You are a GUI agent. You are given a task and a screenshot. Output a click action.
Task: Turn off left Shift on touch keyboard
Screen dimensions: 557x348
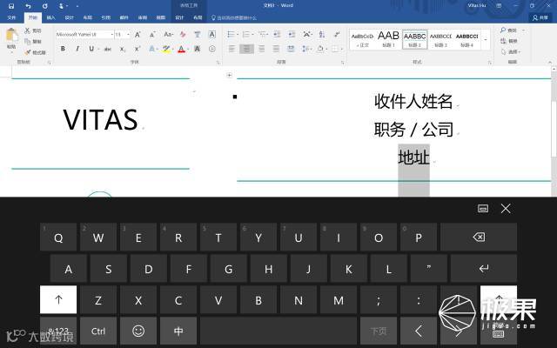pos(58,299)
